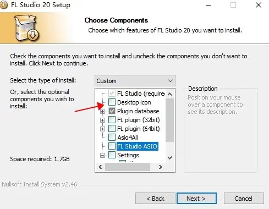Click the horizontal scroll left arrow
This screenshot has height=209, width=269.
click(x=100, y=167)
